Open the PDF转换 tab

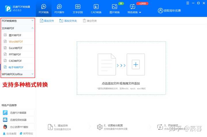tap(44, 9)
